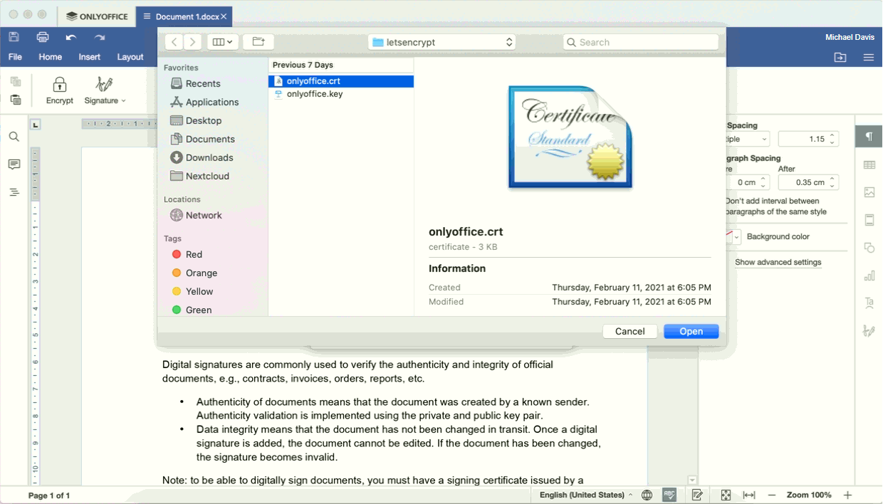Viewport: 883px width, 504px height.
Task: Toggle track changes in the status bar
Action: (697, 494)
